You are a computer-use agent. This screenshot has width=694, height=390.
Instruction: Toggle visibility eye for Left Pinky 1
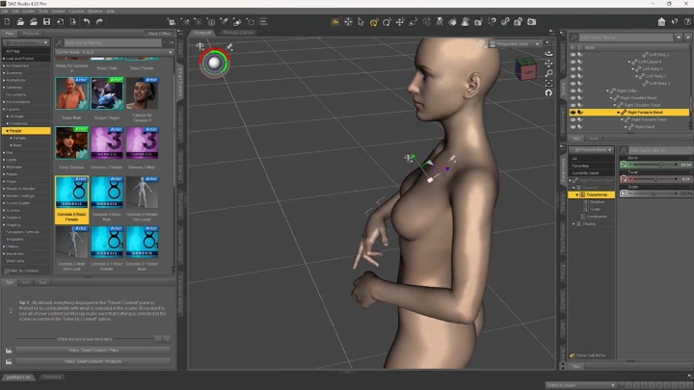point(573,69)
